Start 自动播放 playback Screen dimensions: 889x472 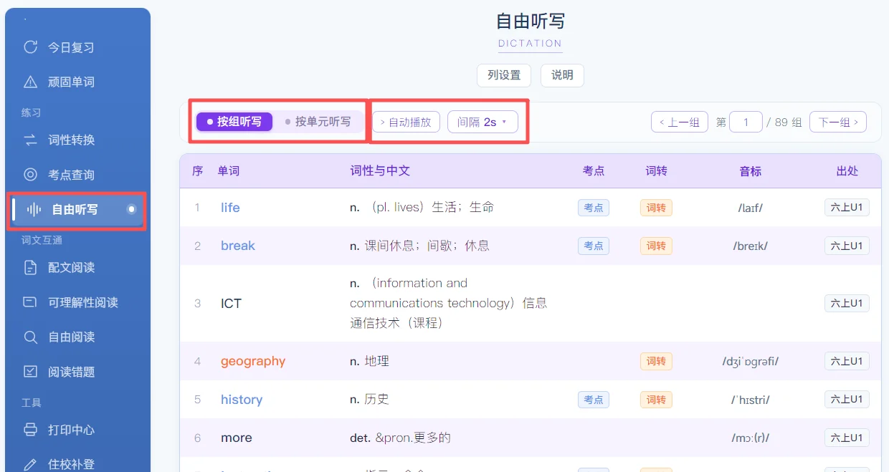[407, 122]
